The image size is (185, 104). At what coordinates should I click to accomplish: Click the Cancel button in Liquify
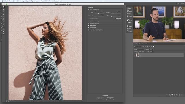click(x=100, y=99)
